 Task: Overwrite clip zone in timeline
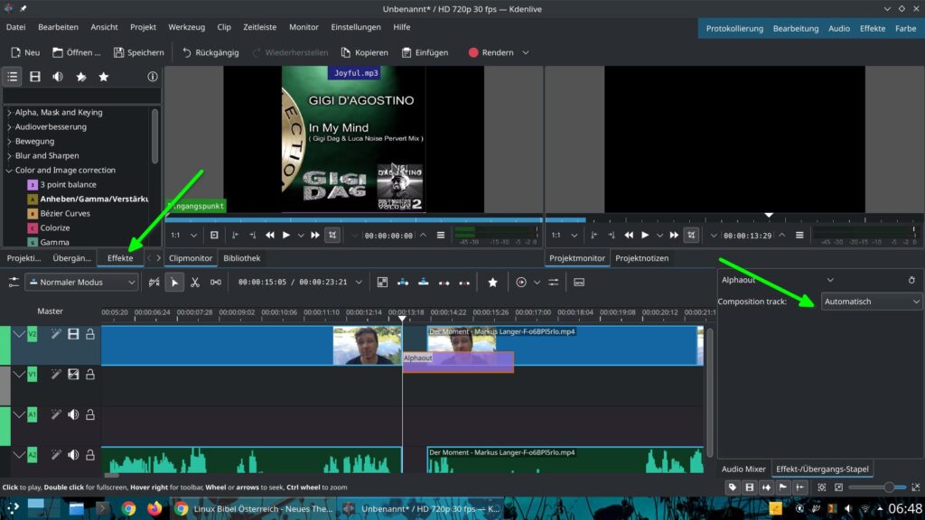coord(424,283)
